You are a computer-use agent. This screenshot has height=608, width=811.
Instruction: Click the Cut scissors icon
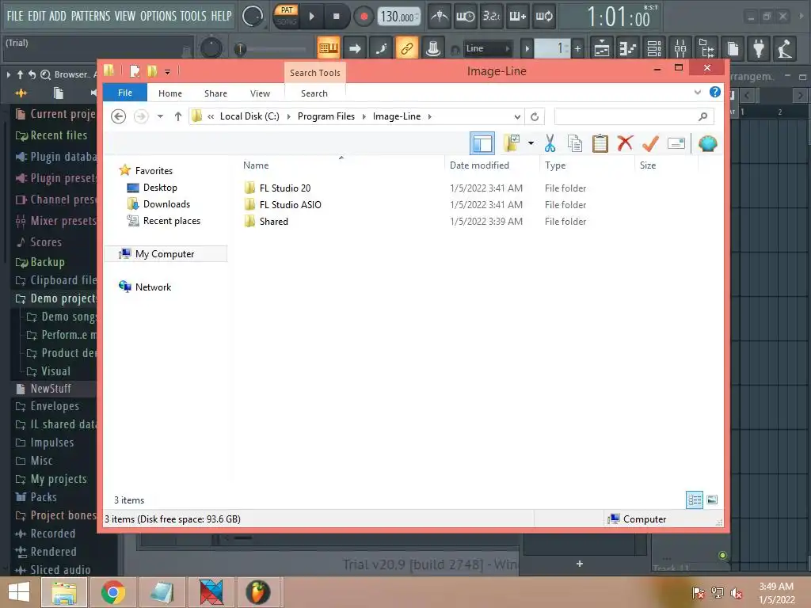point(550,143)
